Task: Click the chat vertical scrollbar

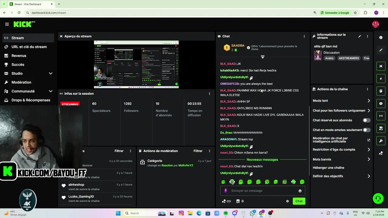Action: 309,140
